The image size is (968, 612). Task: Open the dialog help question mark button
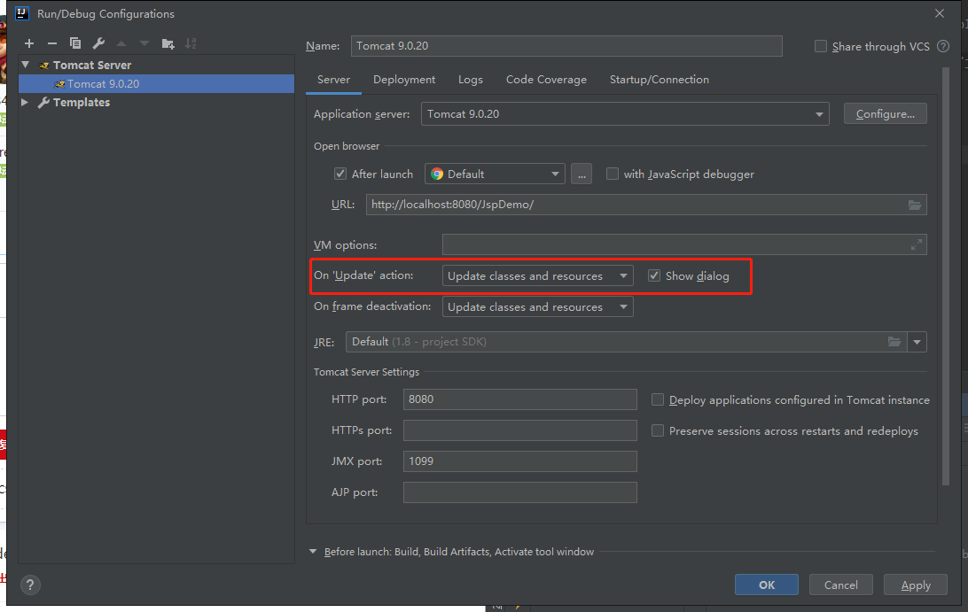29,585
